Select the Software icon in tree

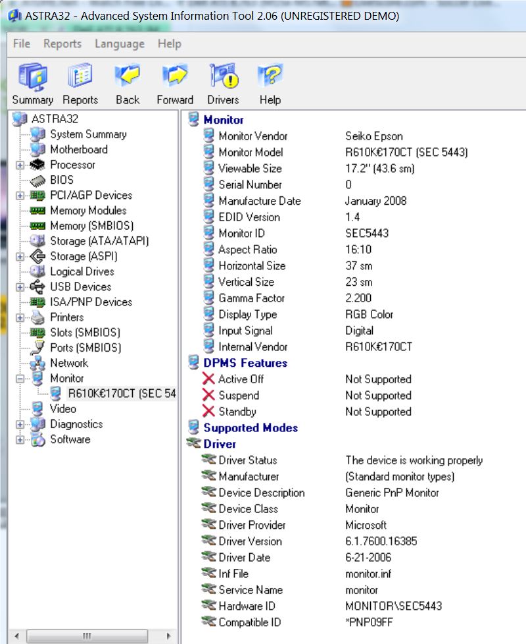(x=37, y=439)
